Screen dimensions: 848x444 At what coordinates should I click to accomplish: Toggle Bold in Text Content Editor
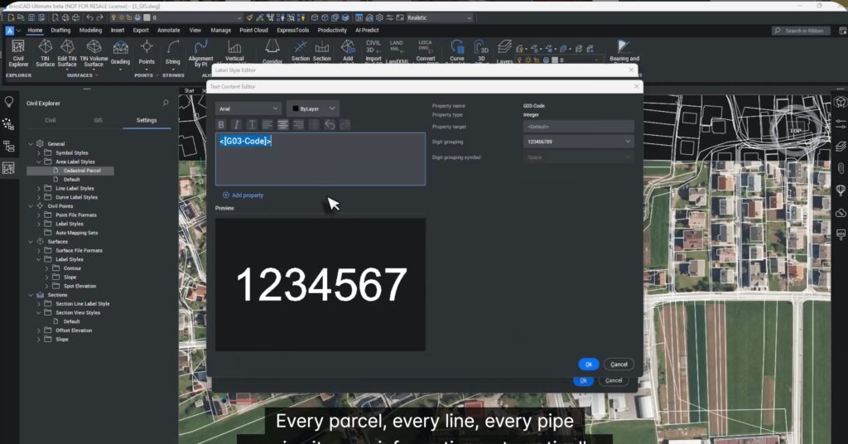(220, 125)
